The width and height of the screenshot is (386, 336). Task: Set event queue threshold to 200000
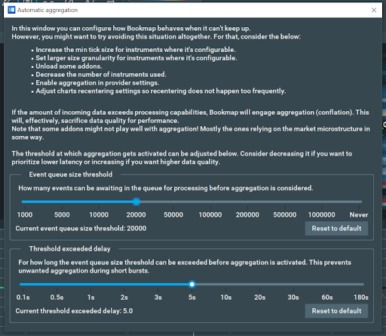coord(247,202)
